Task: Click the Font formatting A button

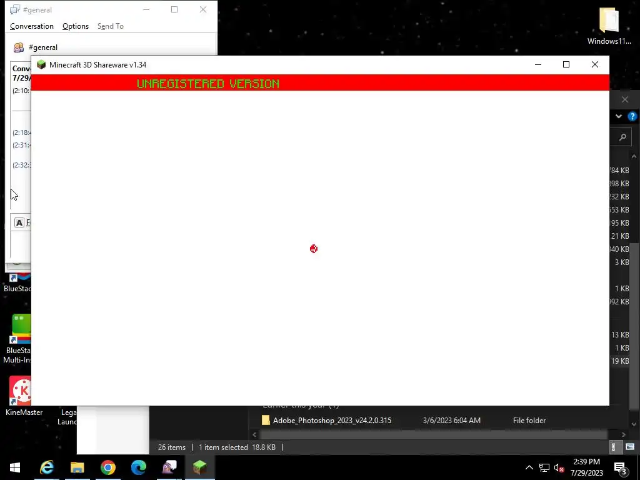Action: (x=19, y=222)
